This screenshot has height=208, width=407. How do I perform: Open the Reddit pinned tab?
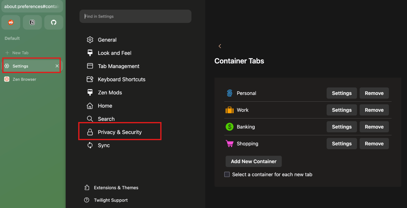tap(11, 22)
